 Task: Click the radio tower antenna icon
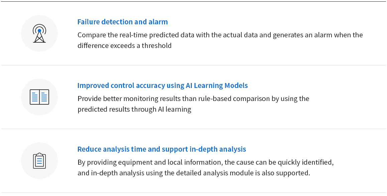click(x=39, y=33)
